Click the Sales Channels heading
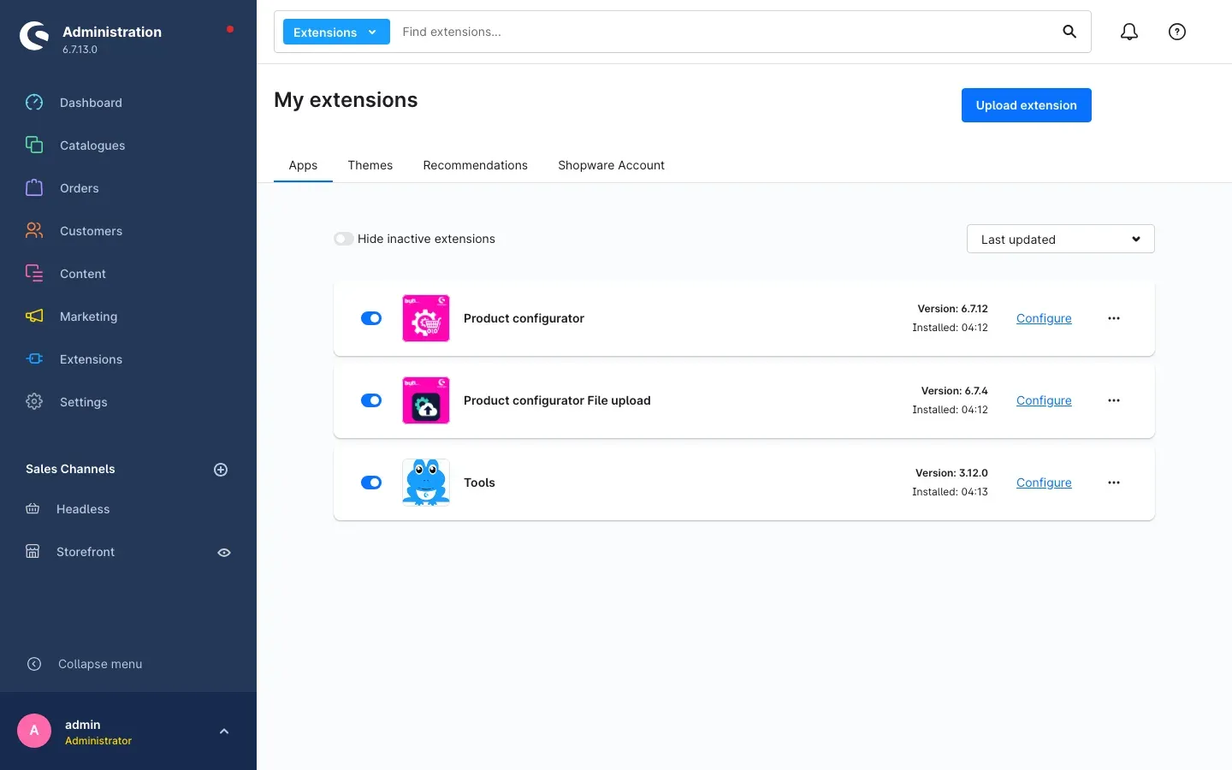The height and width of the screenshot is (770, 1232). 70,469
